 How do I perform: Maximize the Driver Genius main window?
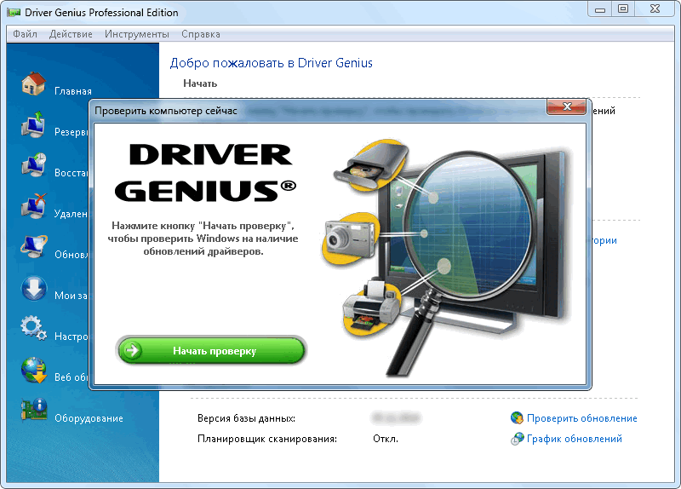(623, 9)
